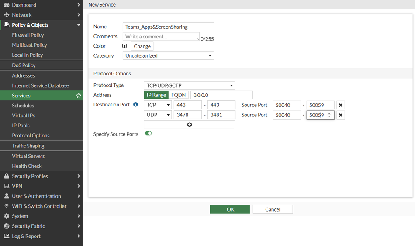Viewport: 415px width, 246px height.
Task: Expand the VPN menu chevron
Action: point(79,186)
